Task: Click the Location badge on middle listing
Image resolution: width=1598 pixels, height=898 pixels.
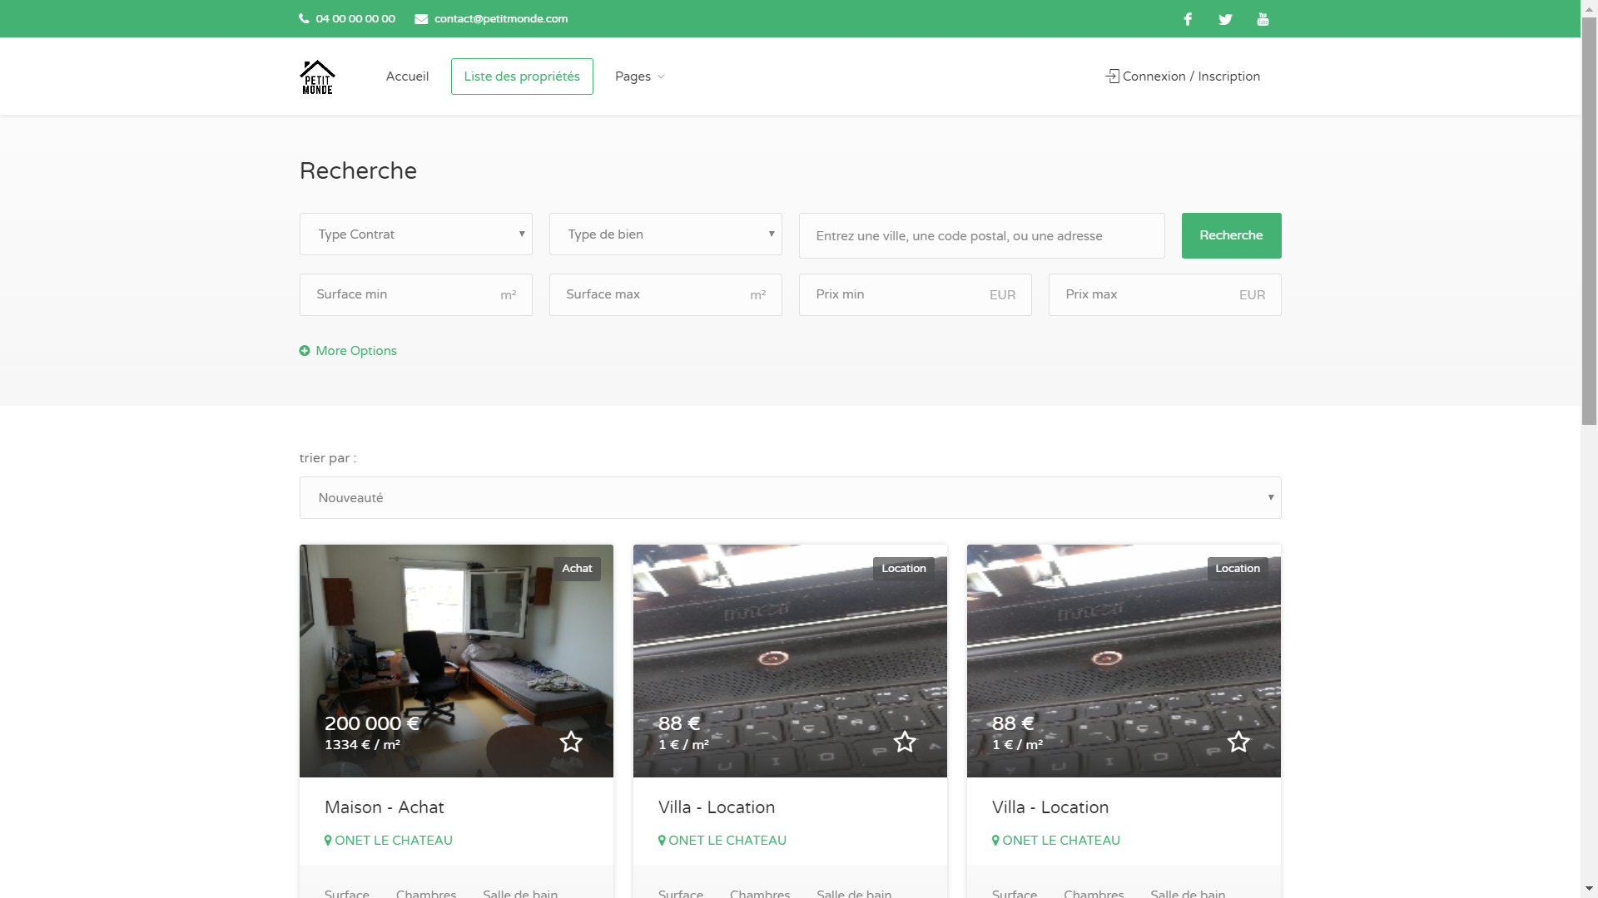Action: 904,569
